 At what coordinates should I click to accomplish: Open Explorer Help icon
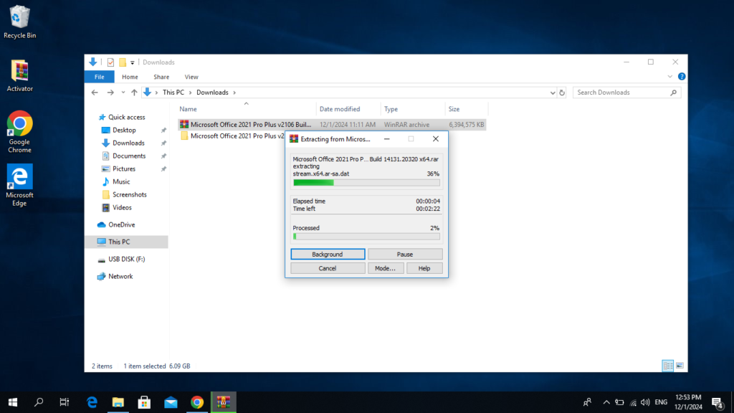point(682,76)
